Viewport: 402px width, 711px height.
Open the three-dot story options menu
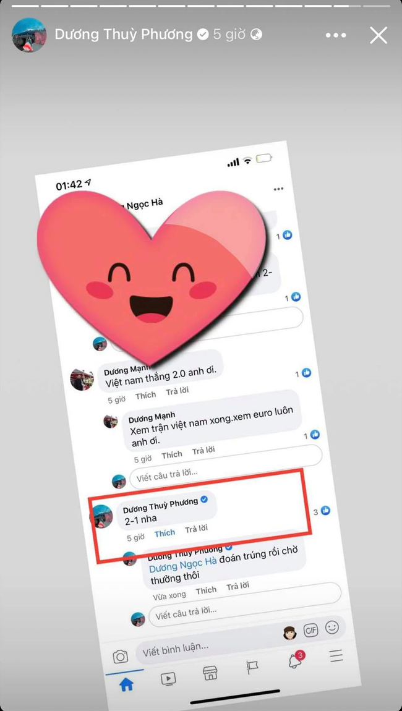336,35
